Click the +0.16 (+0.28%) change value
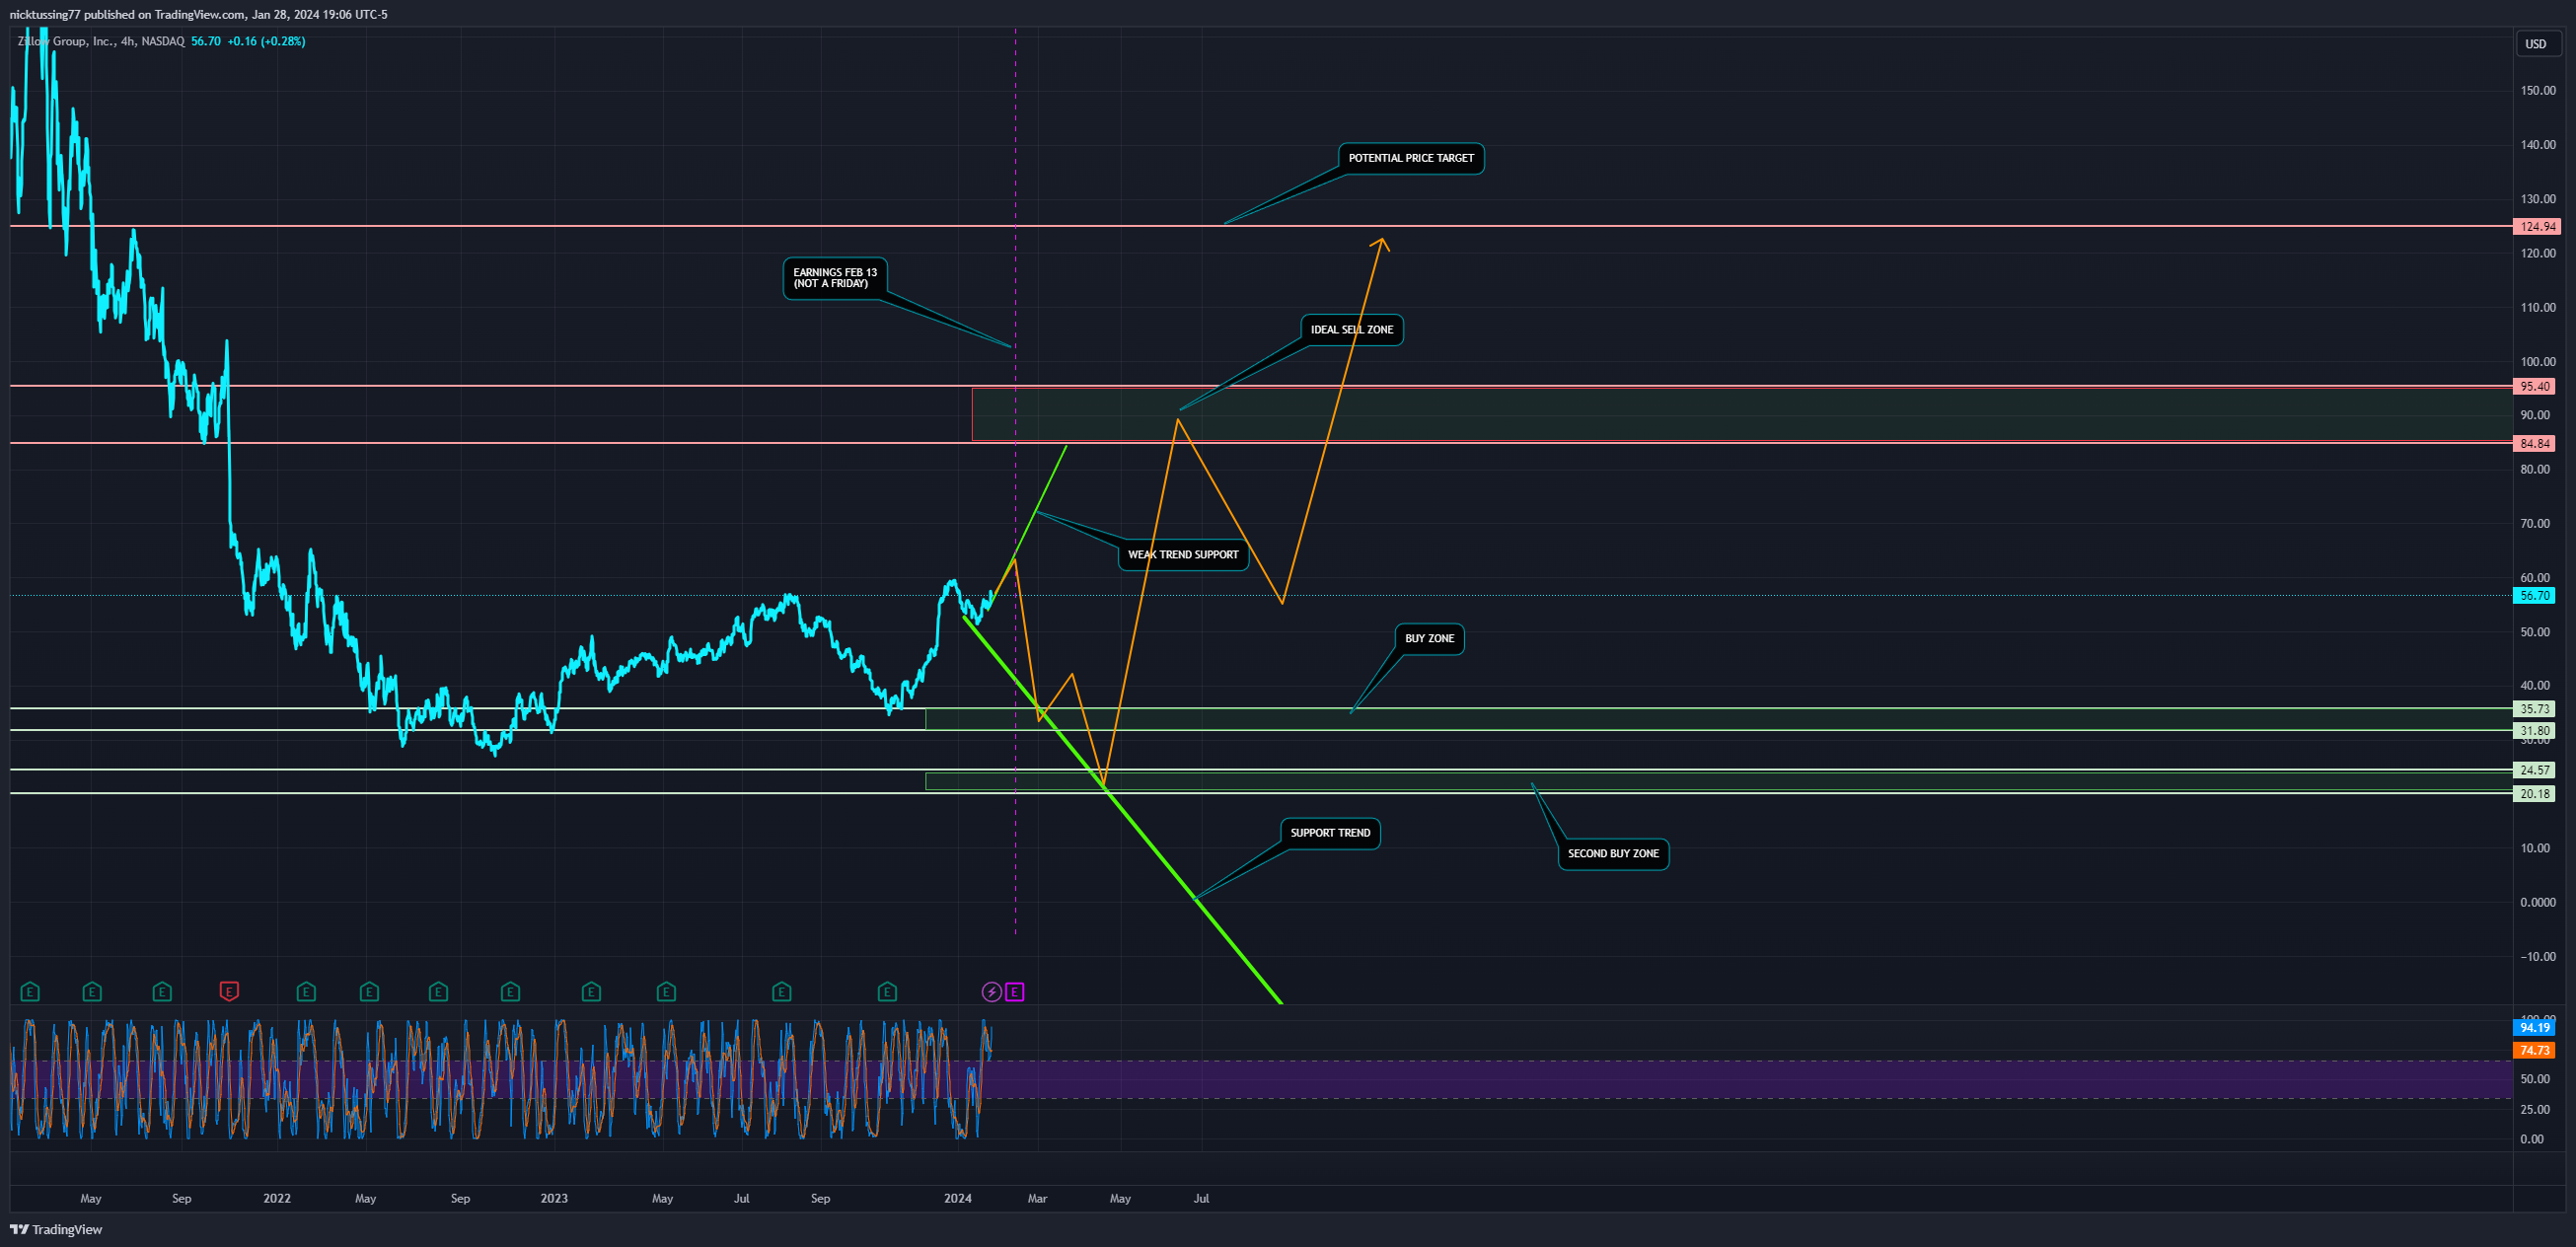The image size is (2576, 1247). pyautogui.click(x=266, y=41)
